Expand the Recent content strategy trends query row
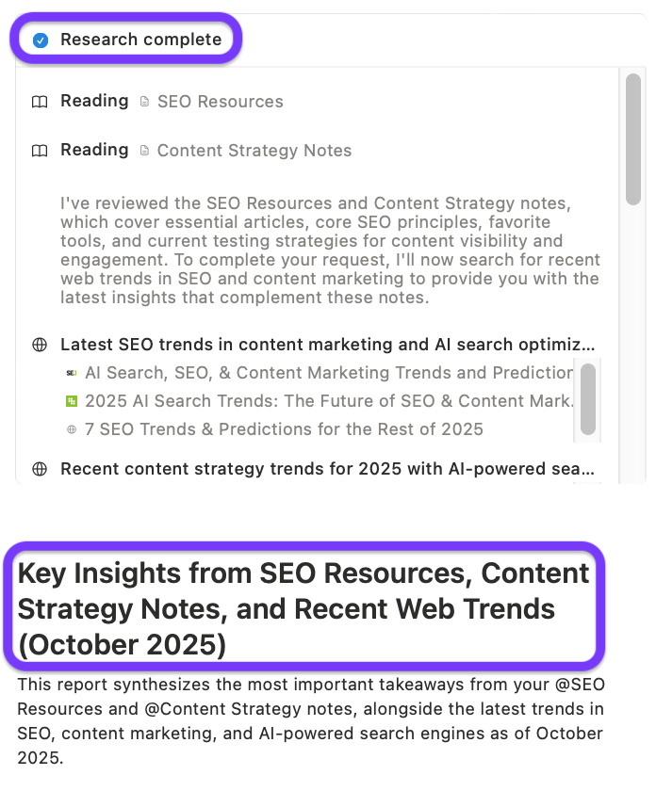 pyautogui.click(x=327, y=469)
